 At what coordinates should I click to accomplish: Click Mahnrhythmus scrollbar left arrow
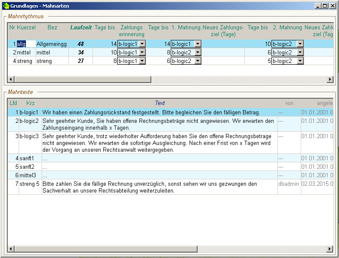coord(11,79)
